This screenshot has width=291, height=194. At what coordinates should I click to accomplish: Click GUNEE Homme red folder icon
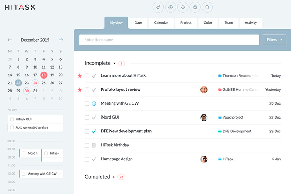click(x=220, y=90)
